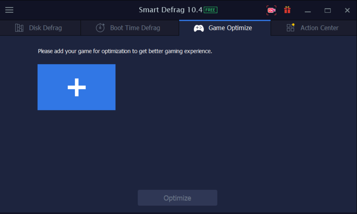Screen dimensions: 357x214
Task: Launch the red screen recorder icon
Action: point(271,10)
